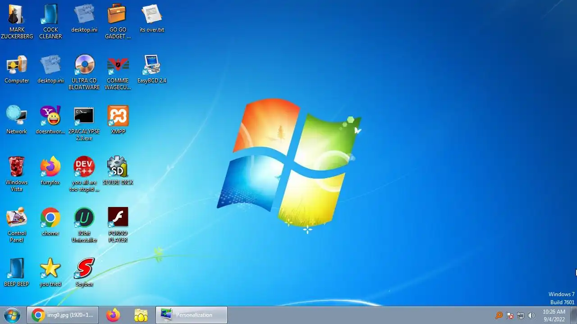Select desktop.ini icon beside Computer
This screenshot has width=577, height=324.
click(x=50, y=69)
